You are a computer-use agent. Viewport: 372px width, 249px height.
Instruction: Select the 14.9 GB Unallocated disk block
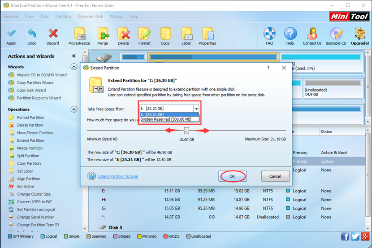(333, 89)
